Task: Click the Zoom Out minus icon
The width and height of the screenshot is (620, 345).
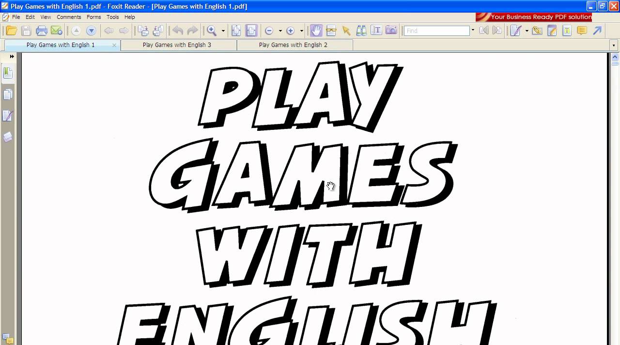Action: (269, 31)
